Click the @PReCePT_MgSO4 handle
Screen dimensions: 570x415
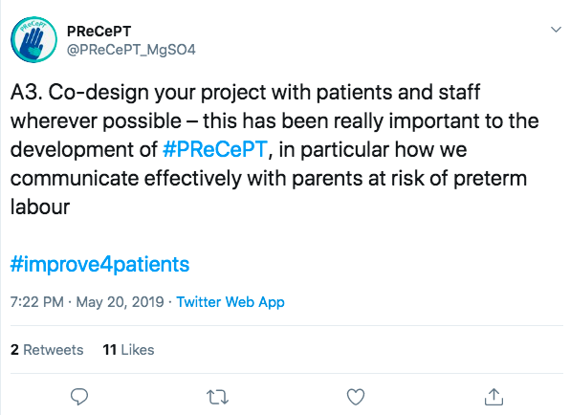point(131,50)
